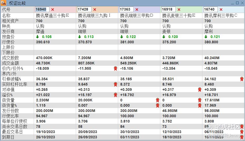Click the 代号 header label
245x141 pixels.
(6, 10)
